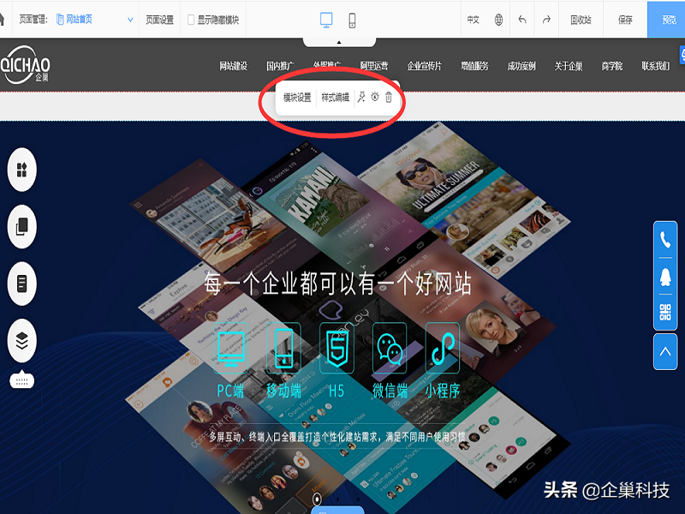Redo the action arrow
Screen dimensions: 685x514
546,20
